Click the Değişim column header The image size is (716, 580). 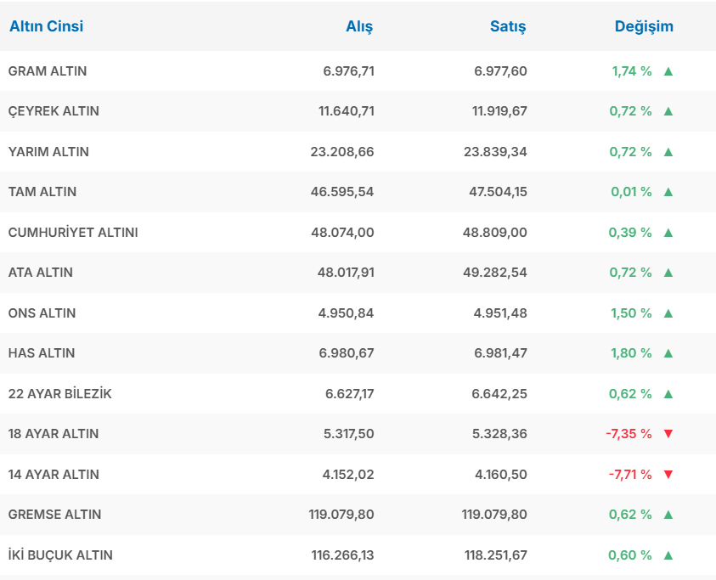(x=643, y=26)
